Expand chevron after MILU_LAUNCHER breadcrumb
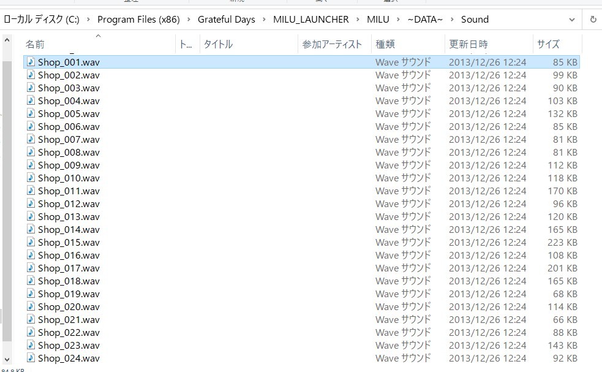The height and width of the screenshot is (372, 602). point(358,19)
